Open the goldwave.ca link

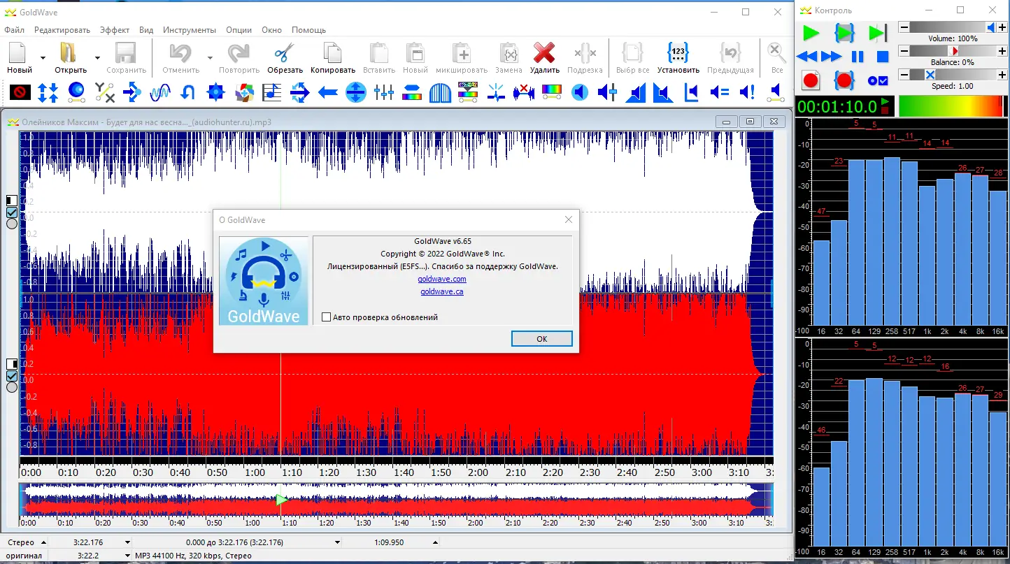point(442,291)
